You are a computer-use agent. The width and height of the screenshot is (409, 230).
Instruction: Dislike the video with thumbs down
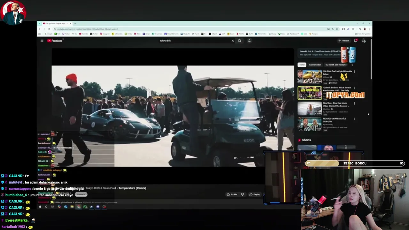(x=243, y=194)
